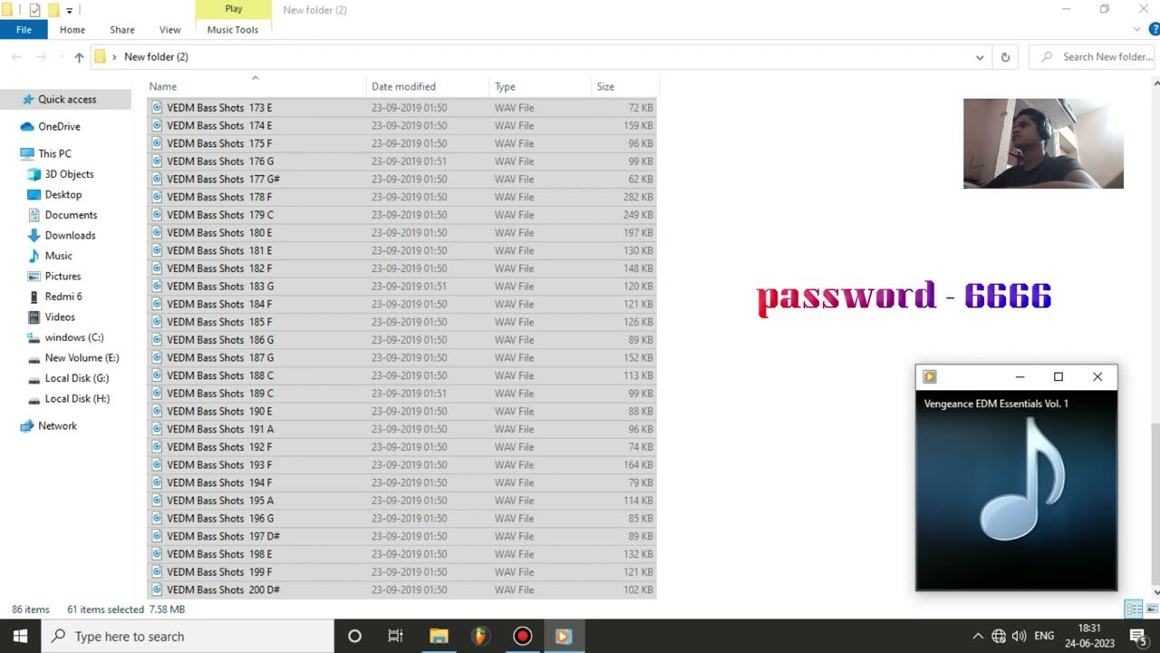Open 3D Objects folder
The width and height of the screenshot is (1160, 653).
click(69, 174)
